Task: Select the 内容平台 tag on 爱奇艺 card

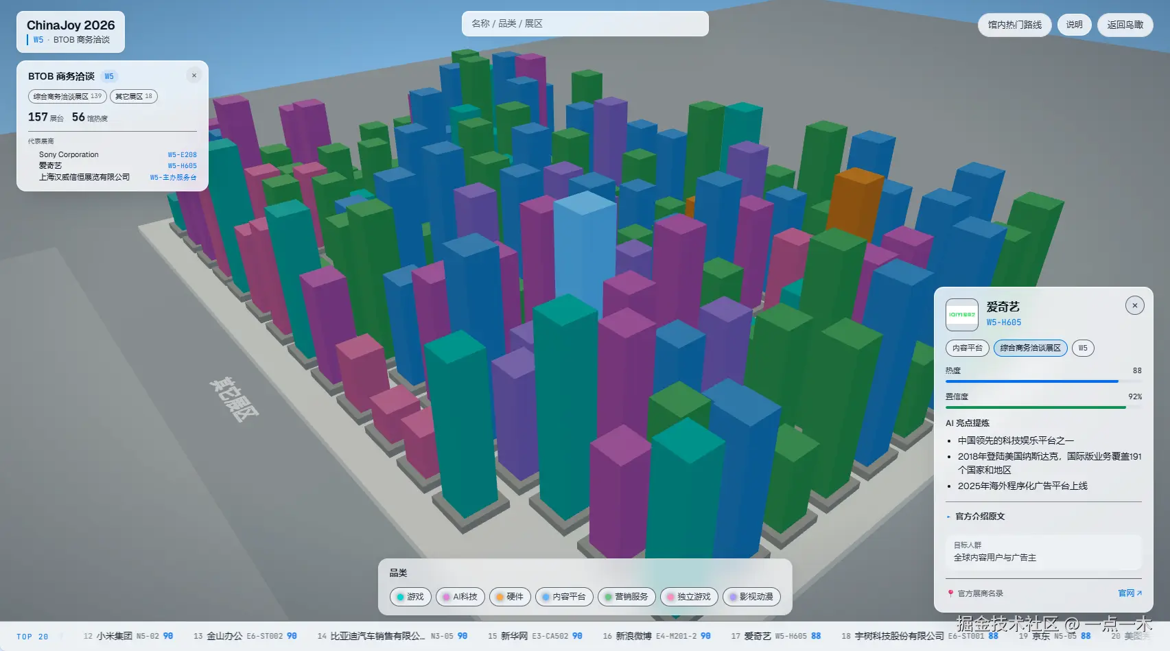Action: pos(968,348)
